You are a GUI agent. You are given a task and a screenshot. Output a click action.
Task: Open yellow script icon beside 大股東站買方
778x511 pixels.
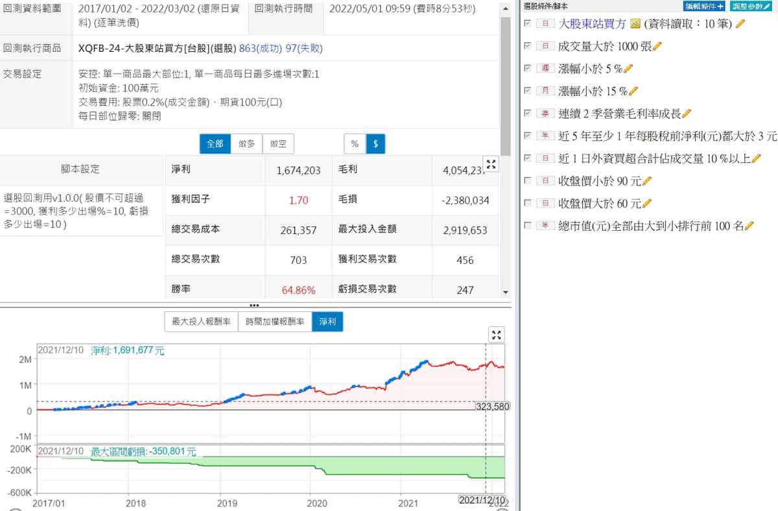point(635,24)
